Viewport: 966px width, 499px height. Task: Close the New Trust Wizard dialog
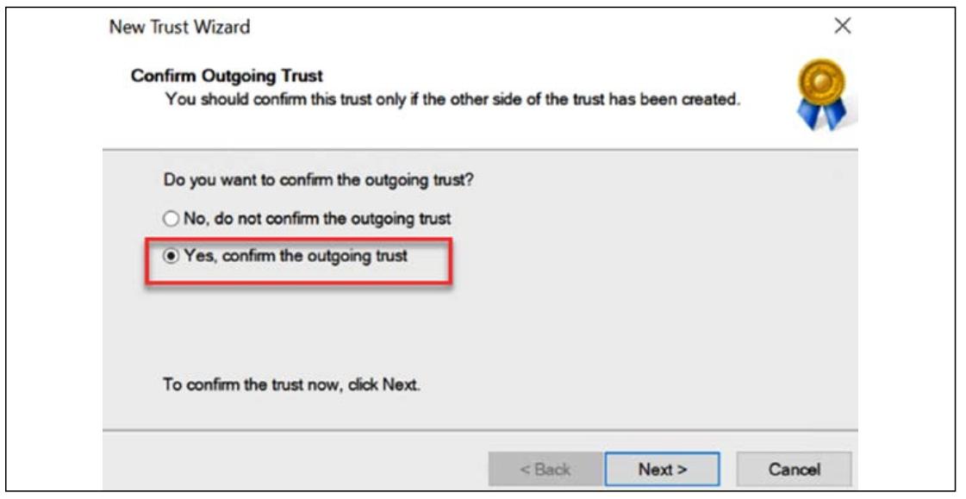(842, 26)
